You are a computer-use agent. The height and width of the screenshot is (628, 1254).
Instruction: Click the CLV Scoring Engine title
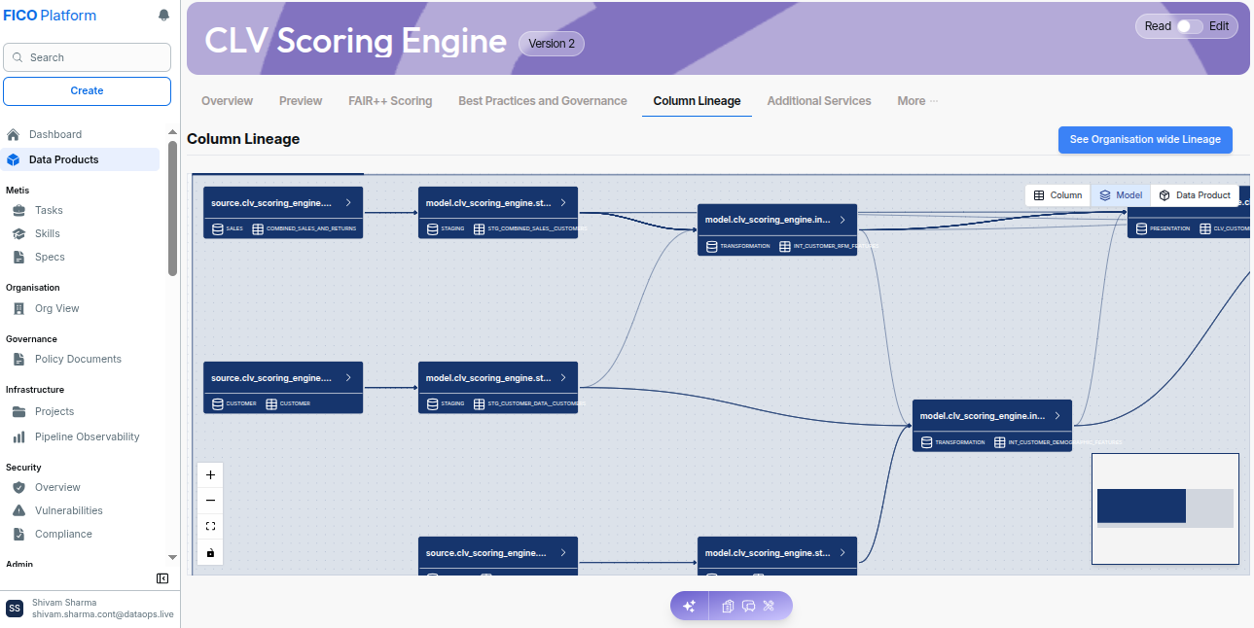355,41
